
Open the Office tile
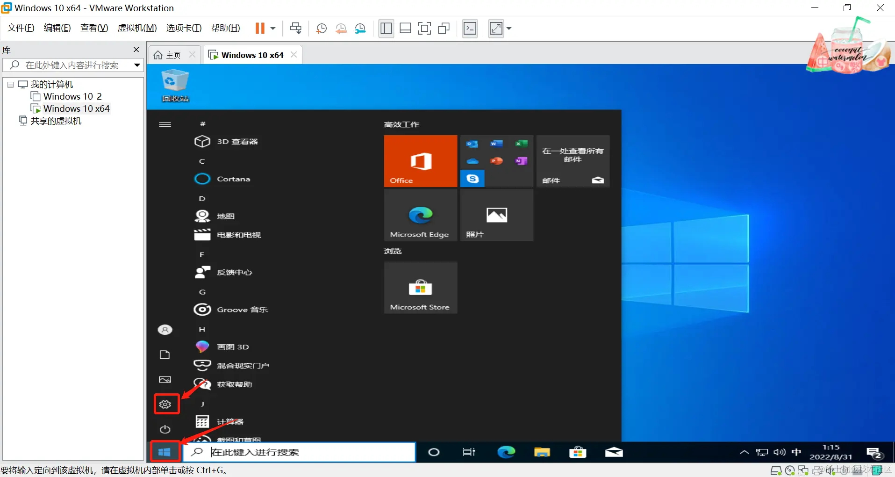point(421,161)
